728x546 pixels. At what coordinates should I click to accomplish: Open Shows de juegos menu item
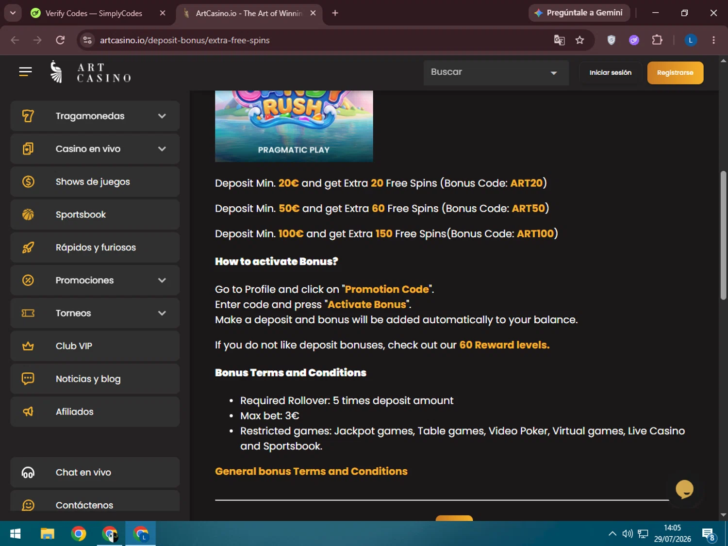click(95, 182)
